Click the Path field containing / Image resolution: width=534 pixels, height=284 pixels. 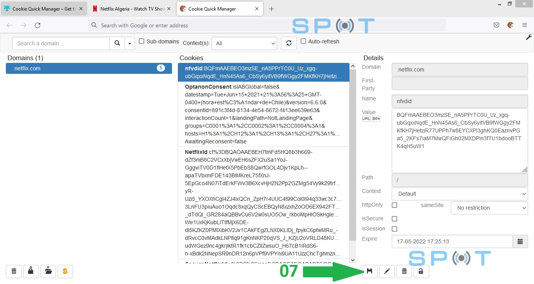tap(460, 180)
